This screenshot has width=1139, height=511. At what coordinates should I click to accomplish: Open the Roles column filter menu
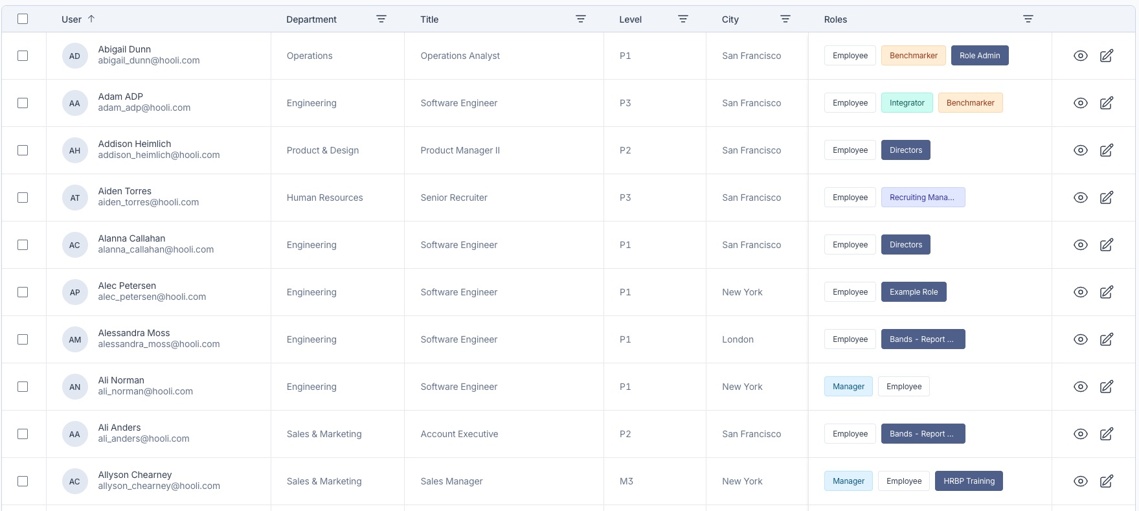click(1028, 19)
